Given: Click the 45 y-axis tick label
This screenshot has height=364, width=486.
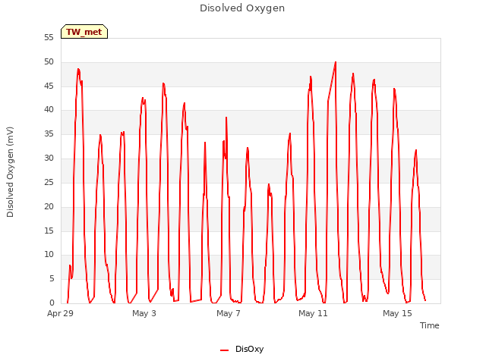Looking at the screenshot, I should (49, 86).
